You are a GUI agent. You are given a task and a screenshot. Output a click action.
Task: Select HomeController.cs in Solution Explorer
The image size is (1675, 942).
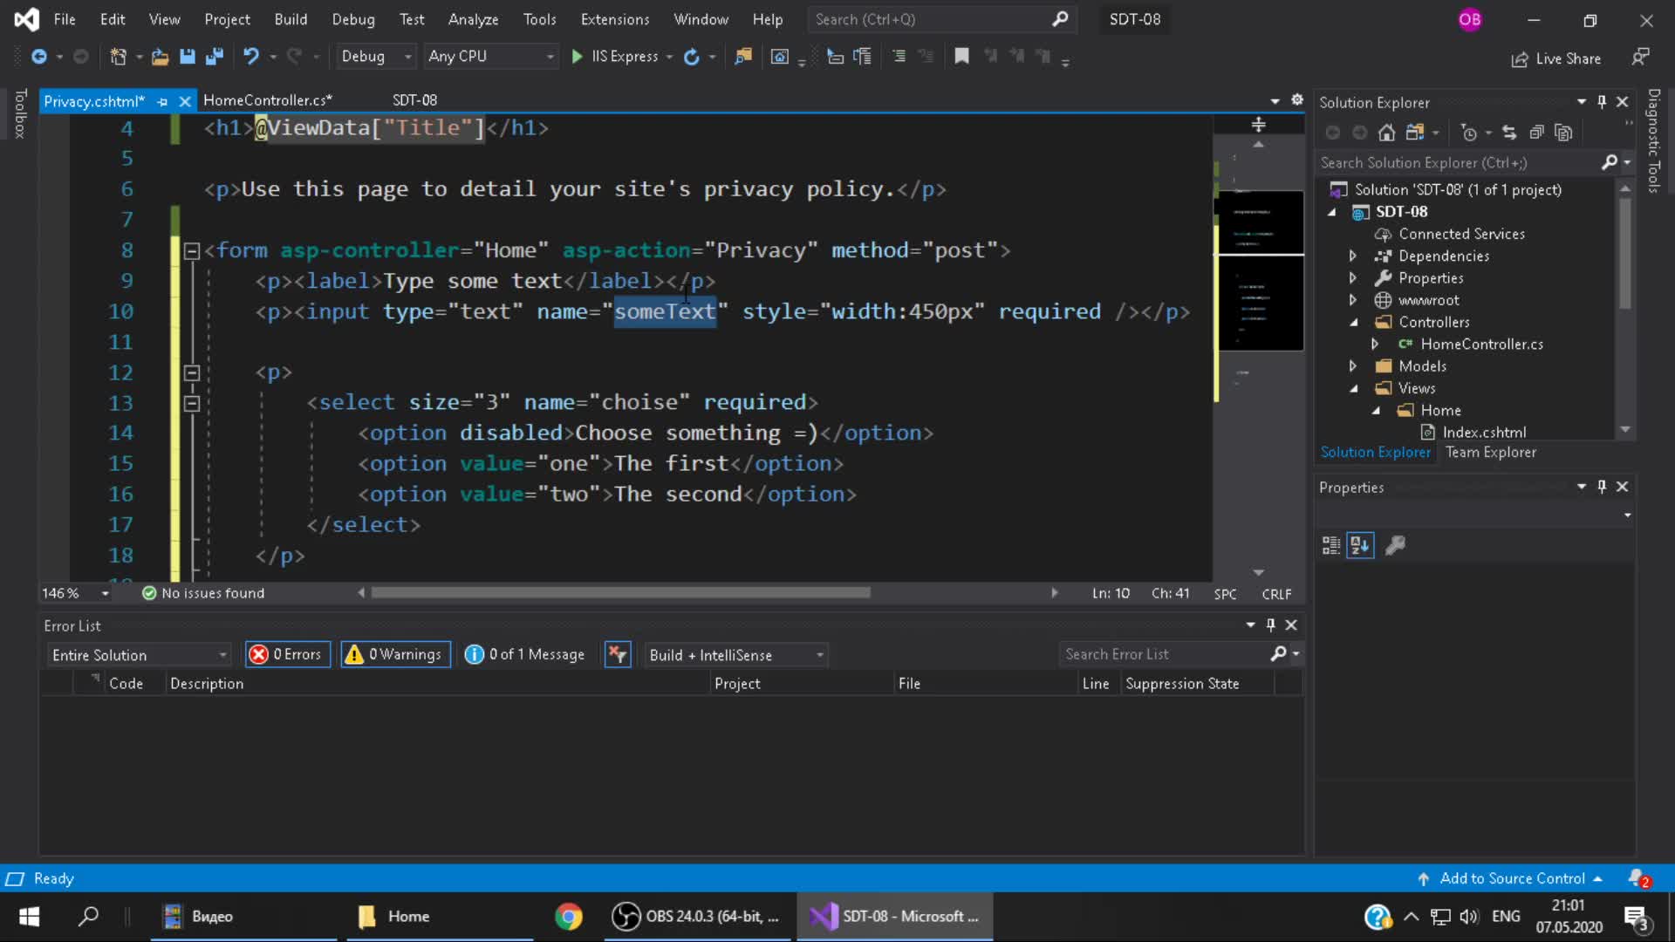click(x=1481, y=345)
